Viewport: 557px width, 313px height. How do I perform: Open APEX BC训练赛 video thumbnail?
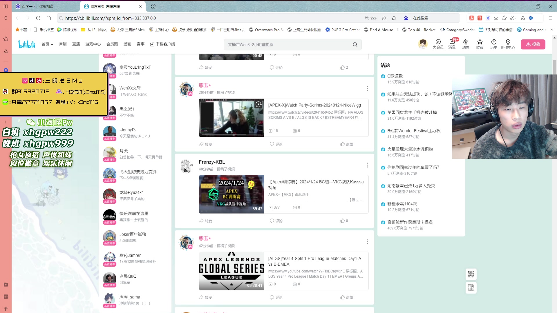pyautogui.click(x=232, y=194)
